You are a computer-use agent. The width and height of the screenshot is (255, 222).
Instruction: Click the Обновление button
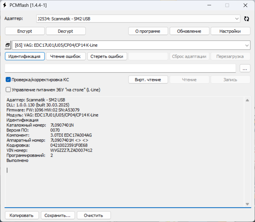[189, 31]
